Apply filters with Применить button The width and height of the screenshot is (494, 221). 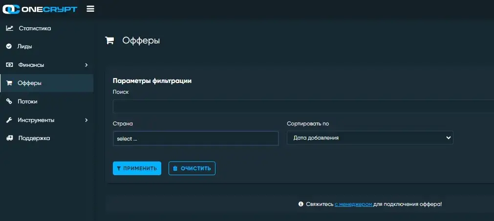137,168
